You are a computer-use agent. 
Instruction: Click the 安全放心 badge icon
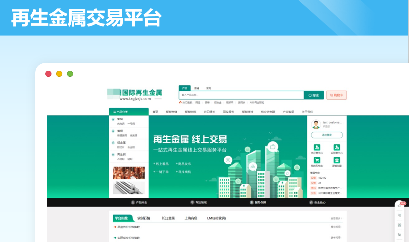click(311, 202)
